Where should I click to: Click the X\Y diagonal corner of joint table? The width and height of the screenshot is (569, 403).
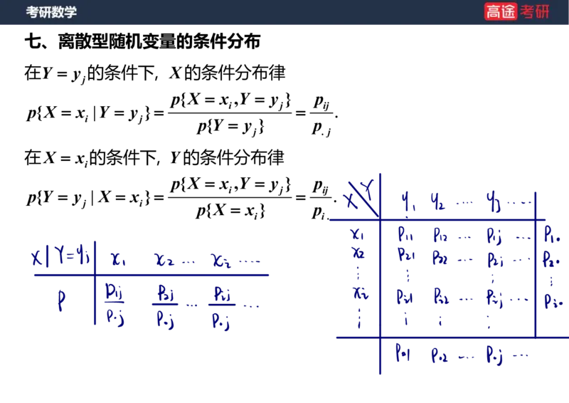(x=361, y=194)
